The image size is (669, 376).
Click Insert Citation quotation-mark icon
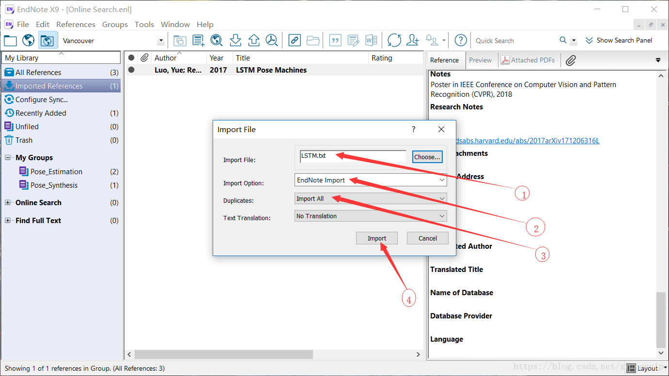[x=335, y=41]
